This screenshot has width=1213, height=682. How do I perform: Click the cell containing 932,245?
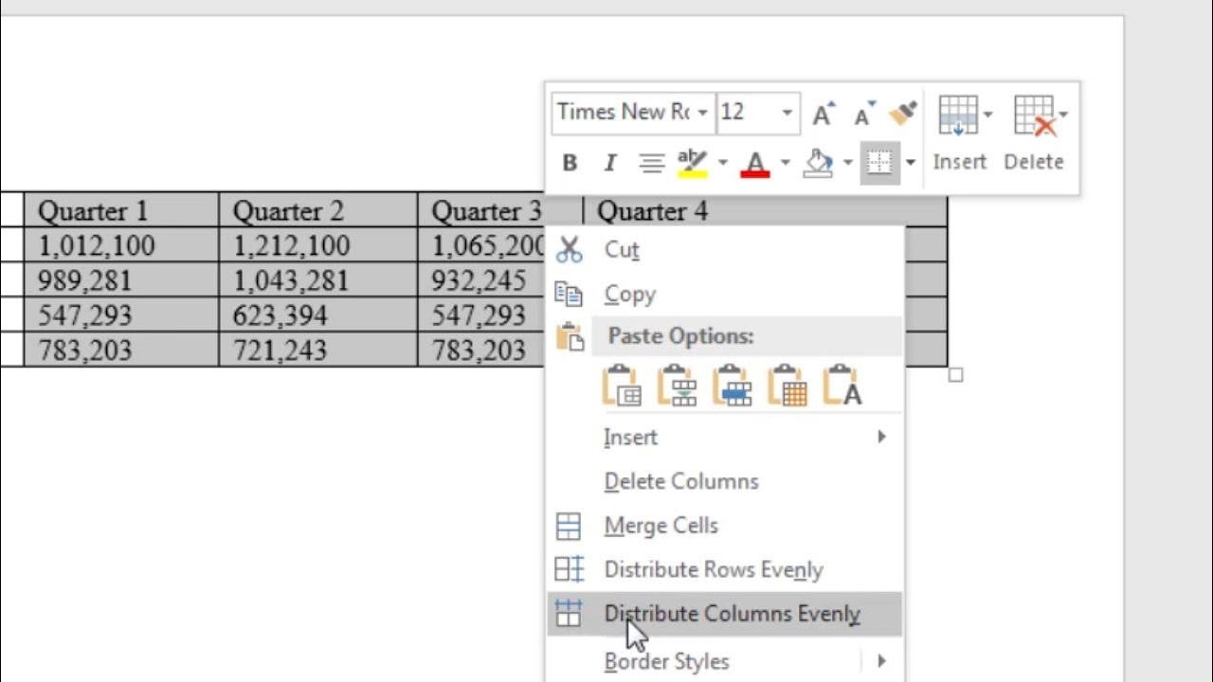pyautogui.click(x=483, y=280)
